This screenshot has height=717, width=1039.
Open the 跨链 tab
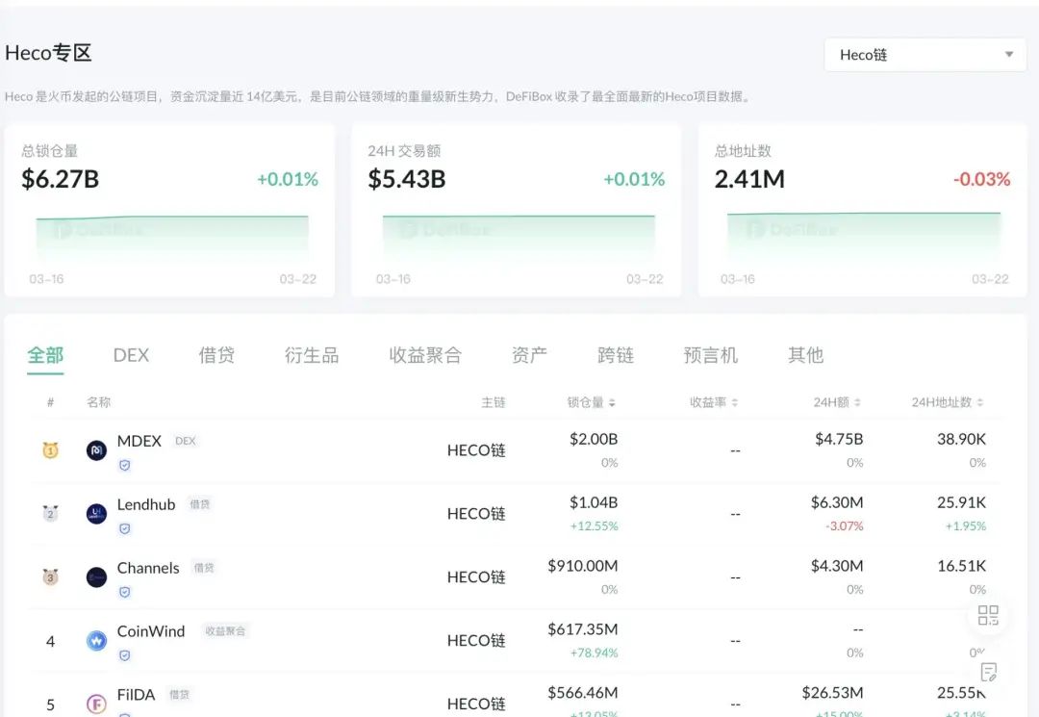[616, 355]
